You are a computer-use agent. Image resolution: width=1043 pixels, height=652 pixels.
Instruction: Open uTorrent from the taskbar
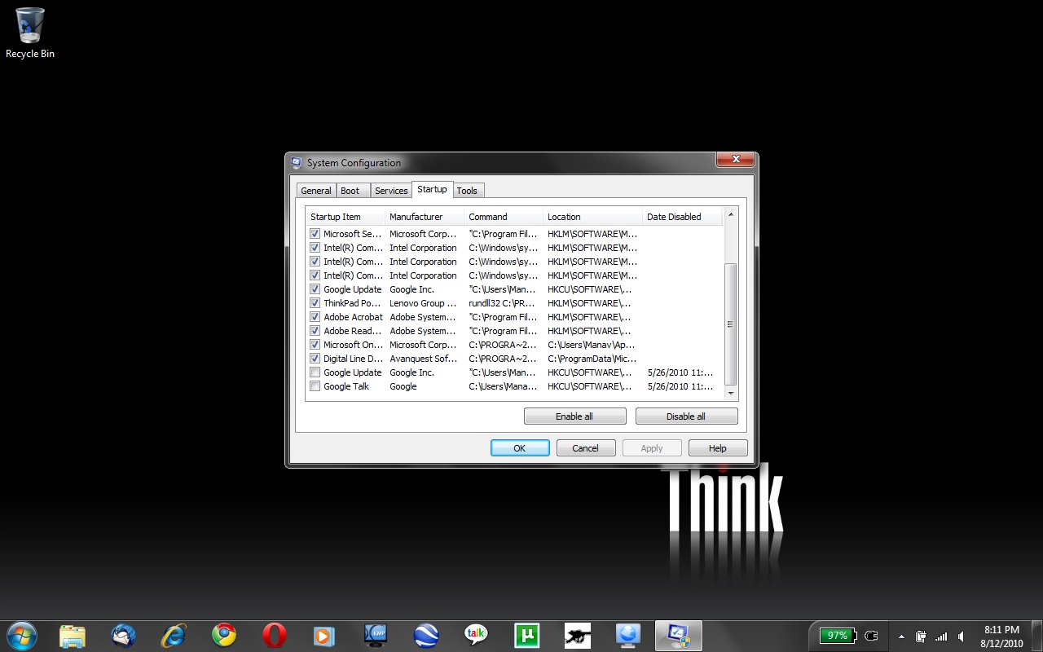(527, 636)
